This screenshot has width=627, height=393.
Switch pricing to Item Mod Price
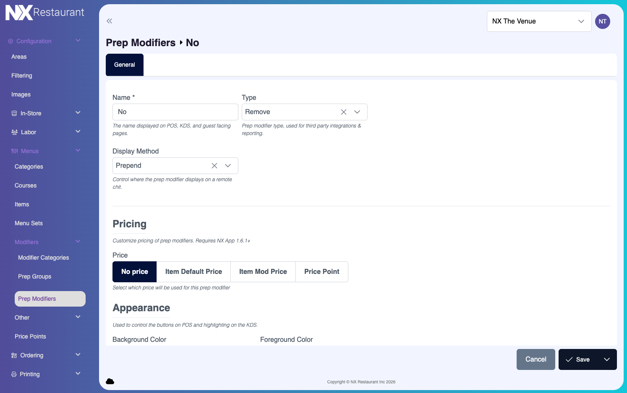(263, 272)
